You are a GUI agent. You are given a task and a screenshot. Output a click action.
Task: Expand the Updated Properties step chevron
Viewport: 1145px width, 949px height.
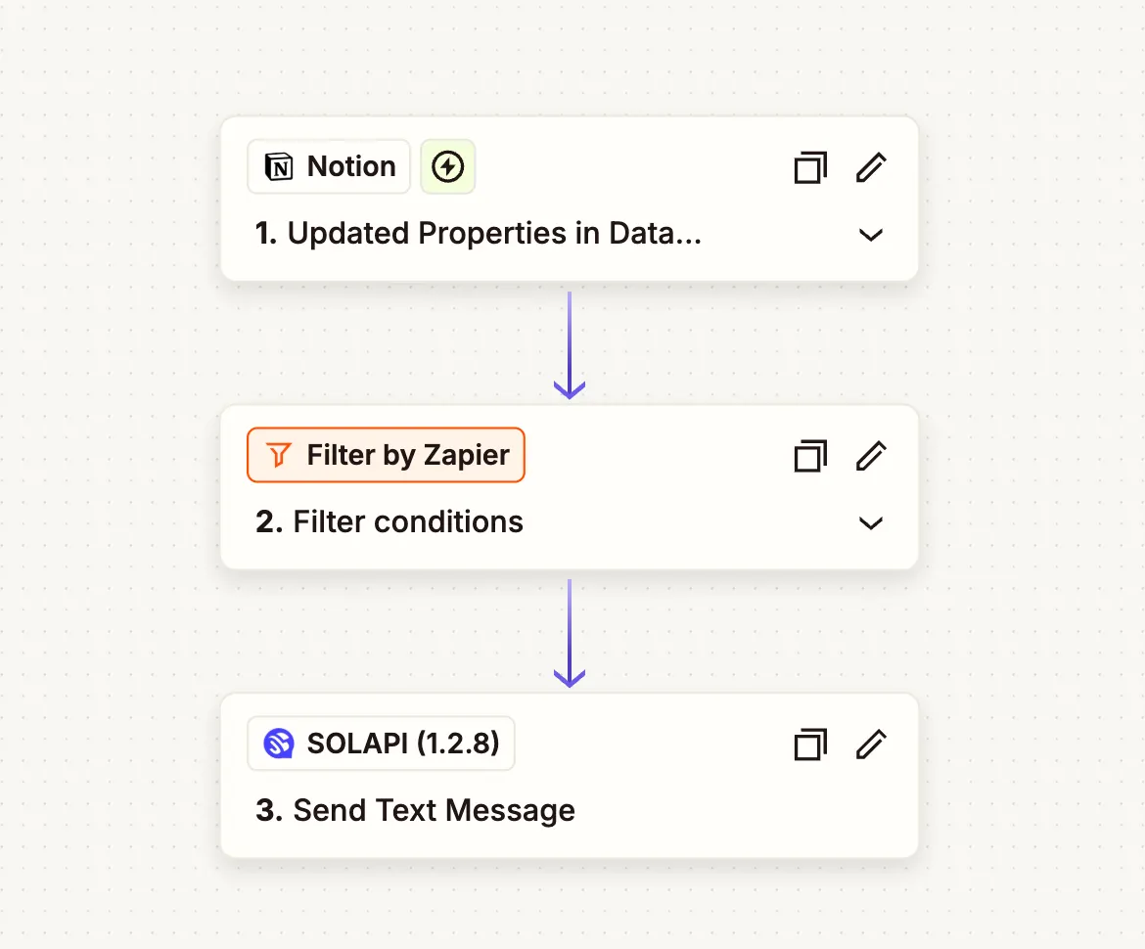pyautogui.click(x=870, y=235)
